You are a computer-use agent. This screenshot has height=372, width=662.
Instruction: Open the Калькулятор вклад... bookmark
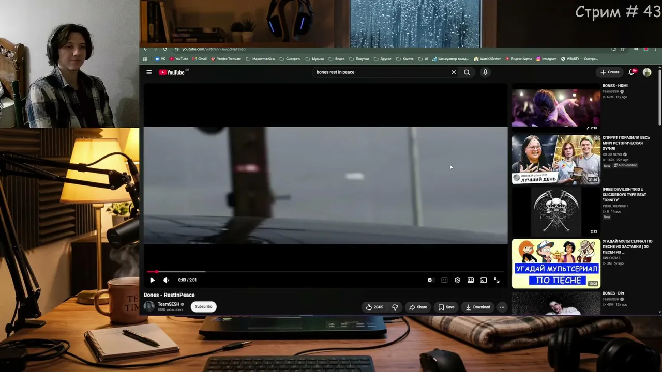pos(450,59)
